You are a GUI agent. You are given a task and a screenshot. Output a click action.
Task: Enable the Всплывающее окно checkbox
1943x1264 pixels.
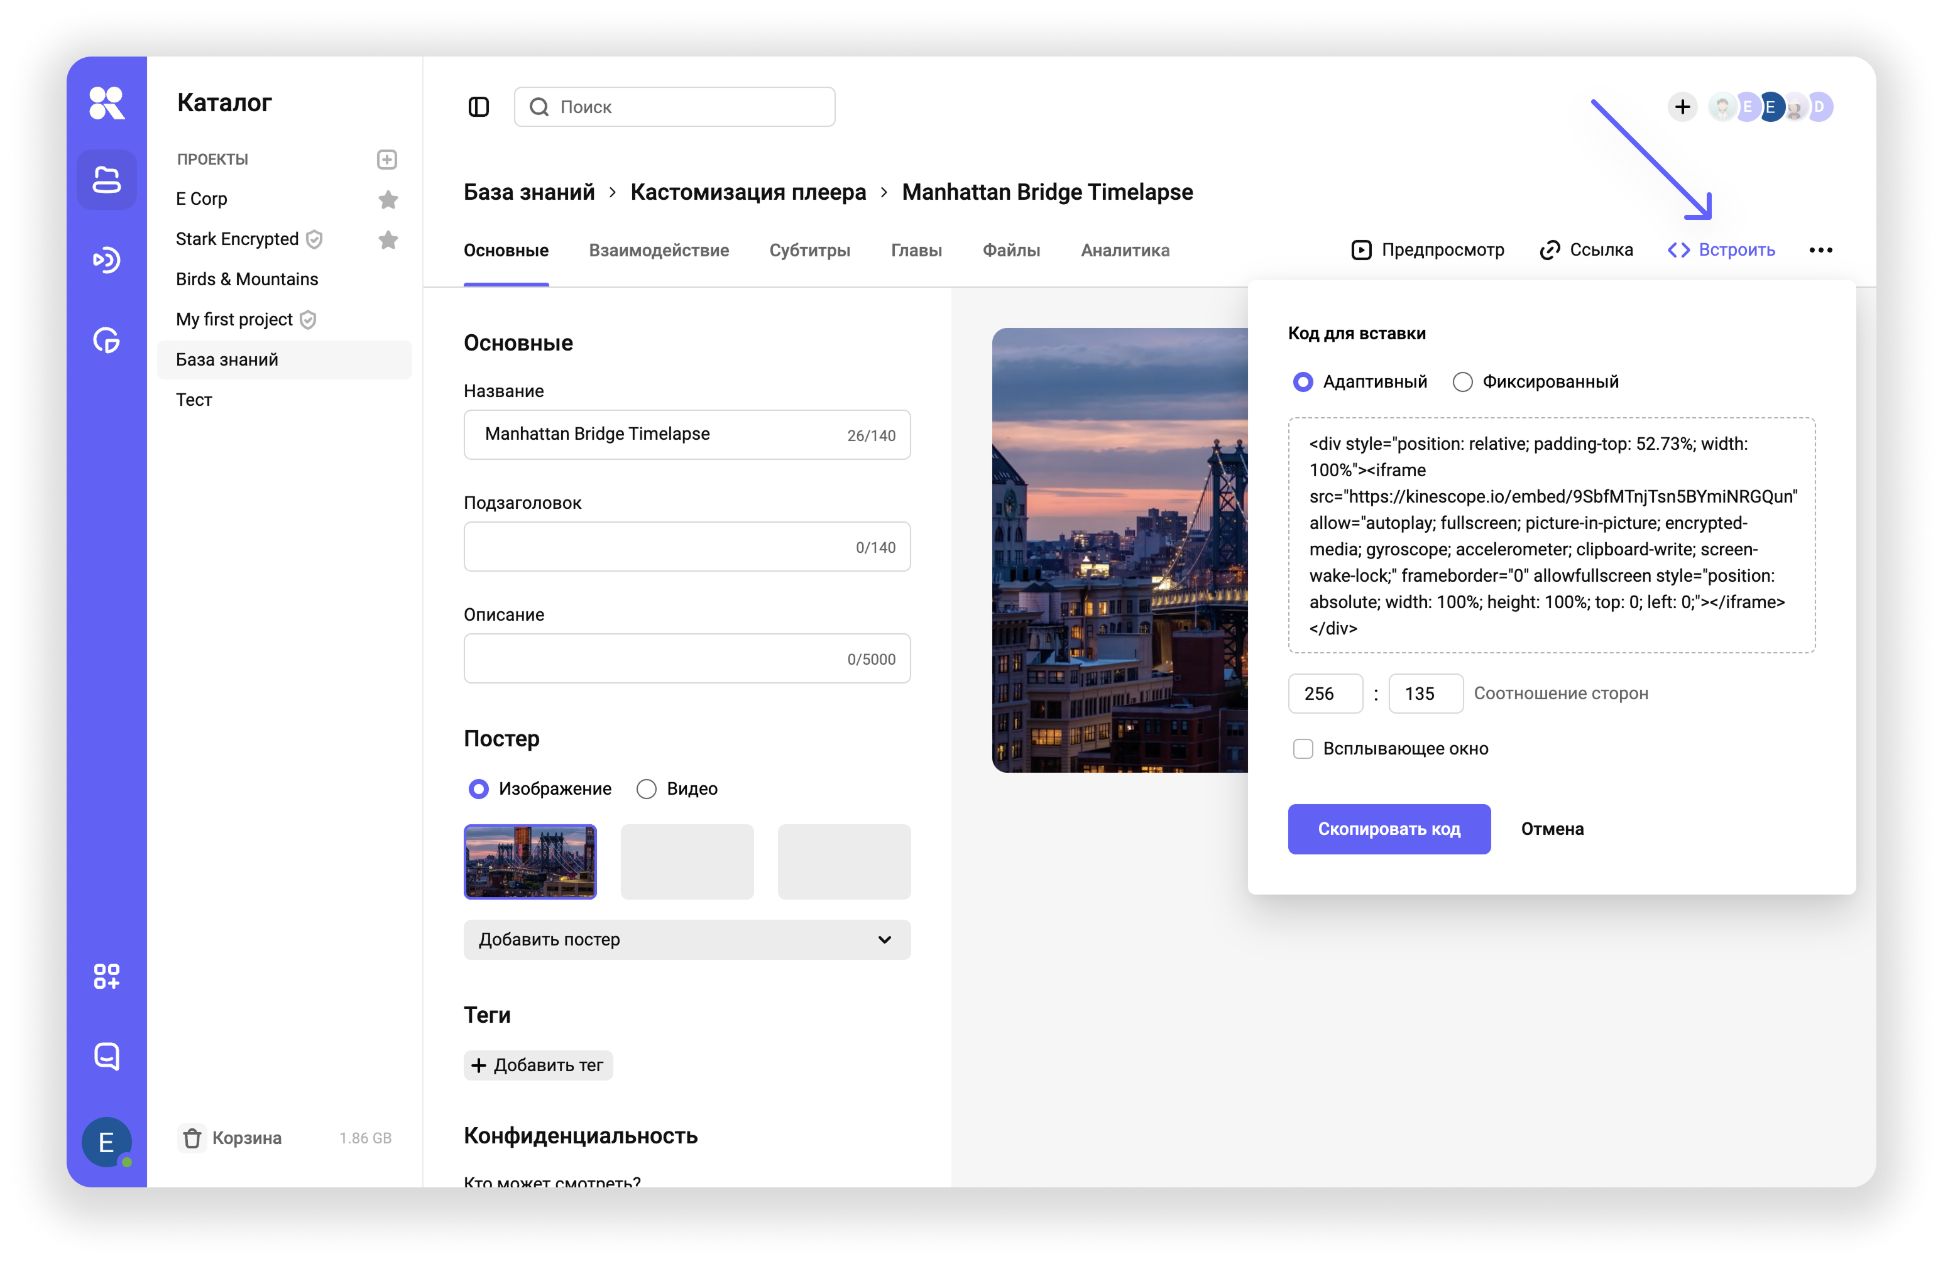pos(1303,748)
